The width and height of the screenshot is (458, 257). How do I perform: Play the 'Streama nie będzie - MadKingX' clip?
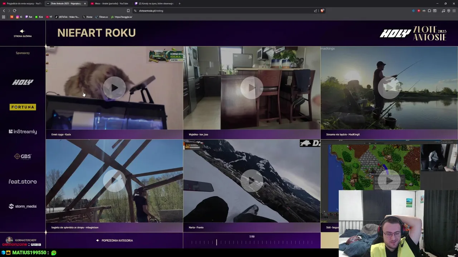pyautogui.click(x=389, y=88)
